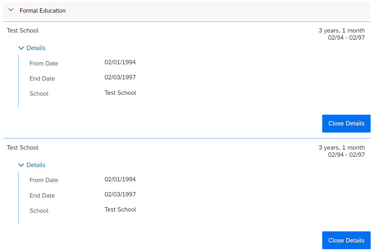Select the second entry's Test School heading
The height and width of the screenshot is (252, 375).
[23, 148]
